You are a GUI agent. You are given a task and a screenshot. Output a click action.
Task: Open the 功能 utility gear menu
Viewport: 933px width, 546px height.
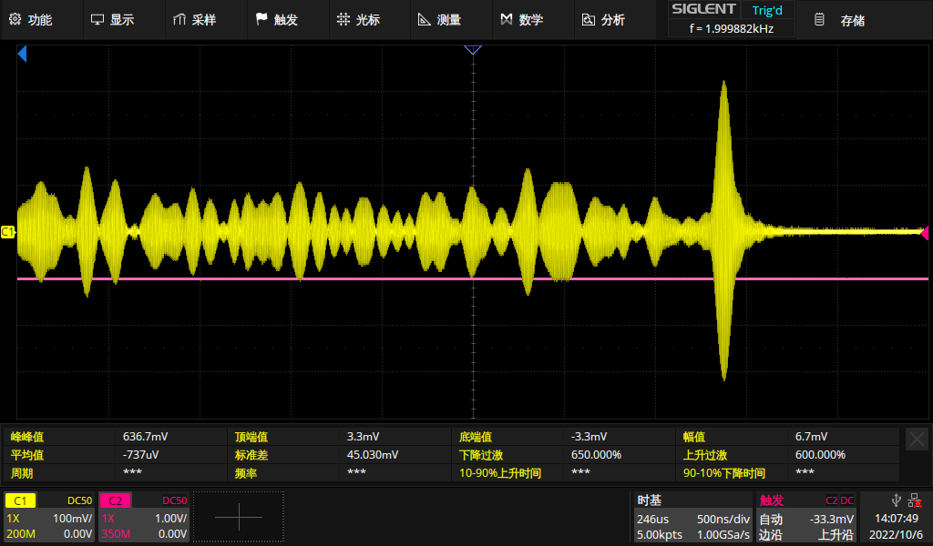tap(30, 19)
